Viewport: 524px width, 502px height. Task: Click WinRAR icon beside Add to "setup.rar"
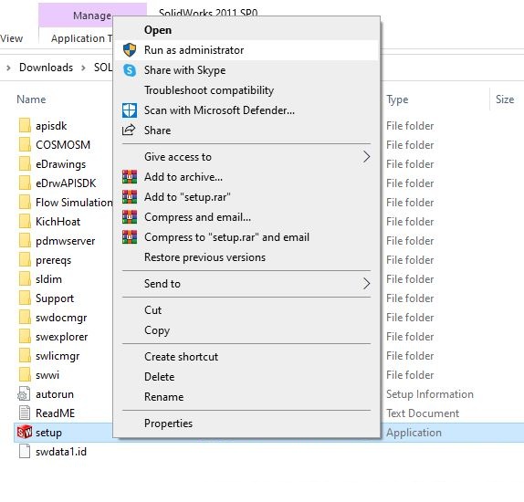coord(130,197)
